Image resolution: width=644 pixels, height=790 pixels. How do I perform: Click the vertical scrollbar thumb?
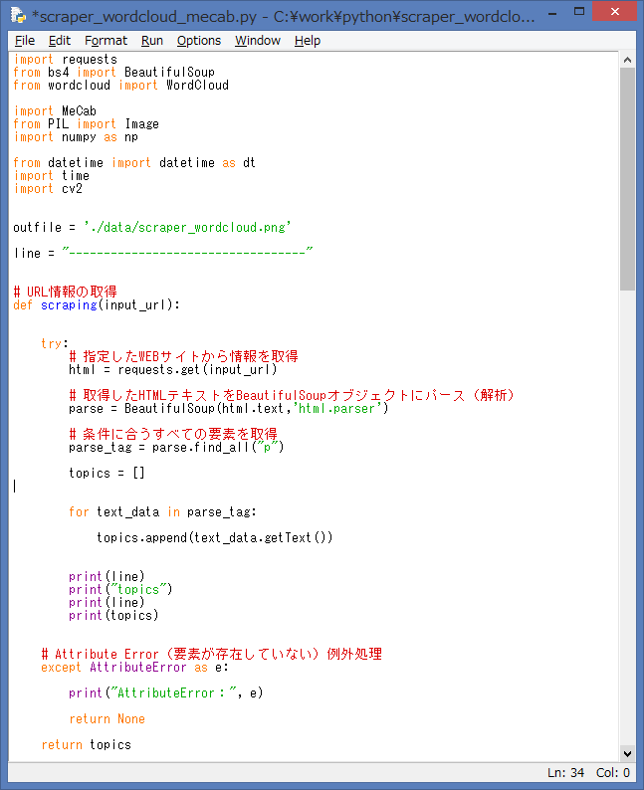coord(627,179)
